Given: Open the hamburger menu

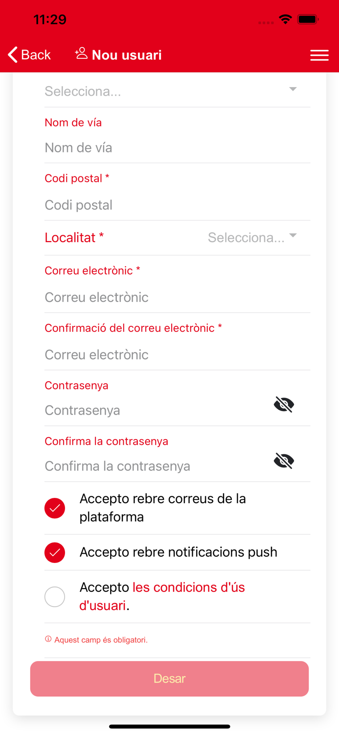Looking at the screenshot, I should click(x=319, y=55).
